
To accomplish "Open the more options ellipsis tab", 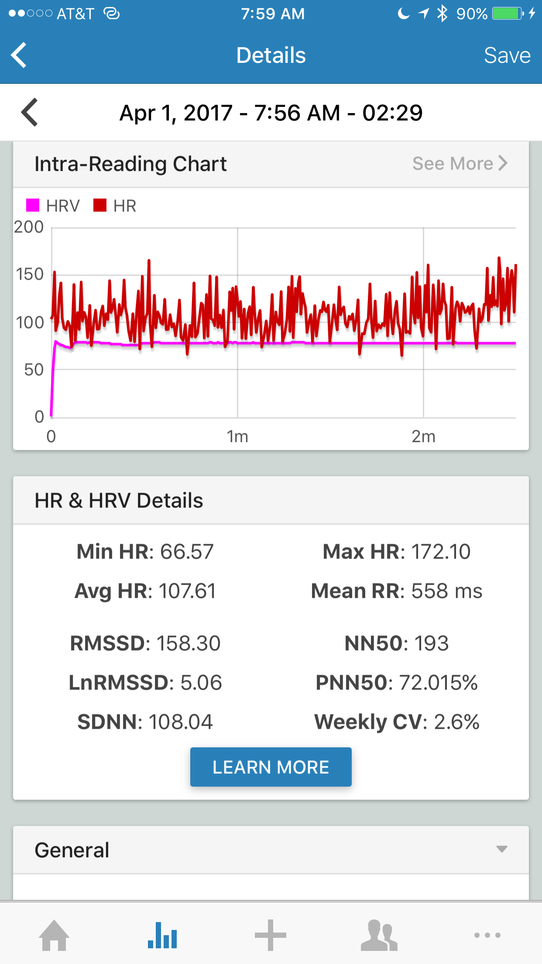I will (x=487, y=935).
